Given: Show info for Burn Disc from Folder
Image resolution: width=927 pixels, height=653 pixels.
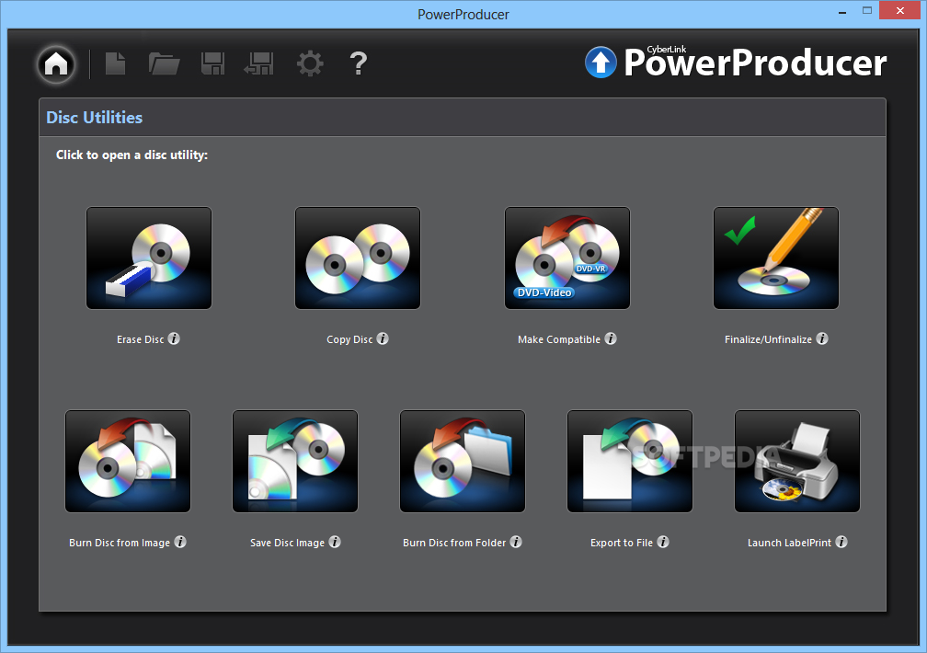Looking at the screenshot, I should pos(516,542).
